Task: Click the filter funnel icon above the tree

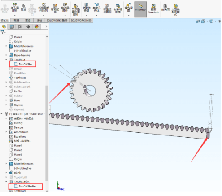Action: click(3, 32)
